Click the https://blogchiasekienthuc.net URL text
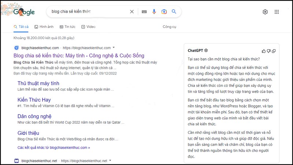This screenshot has width=293, height=165. [84, 161]
